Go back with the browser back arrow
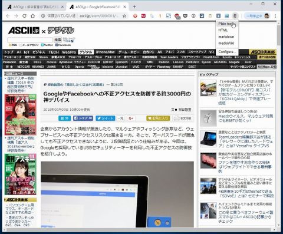 (x=8, y=16)
